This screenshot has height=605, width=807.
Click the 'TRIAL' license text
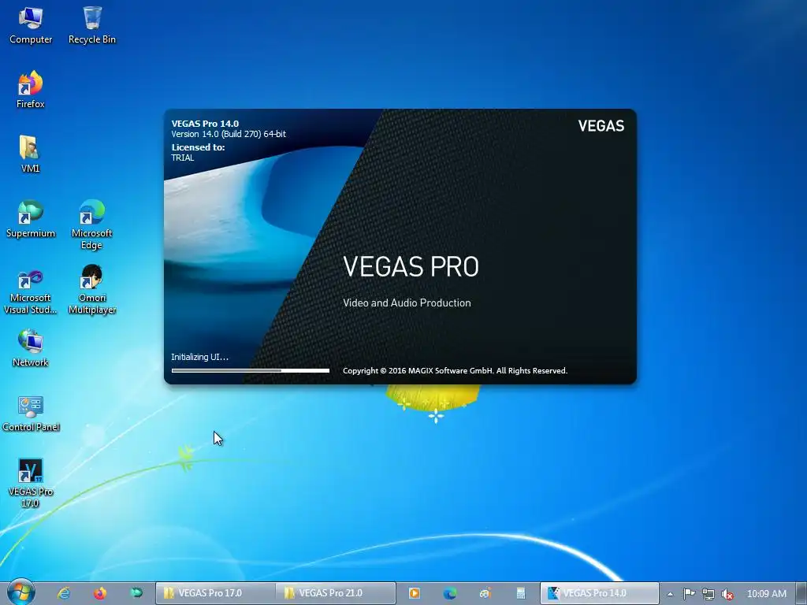coord(183,158)
